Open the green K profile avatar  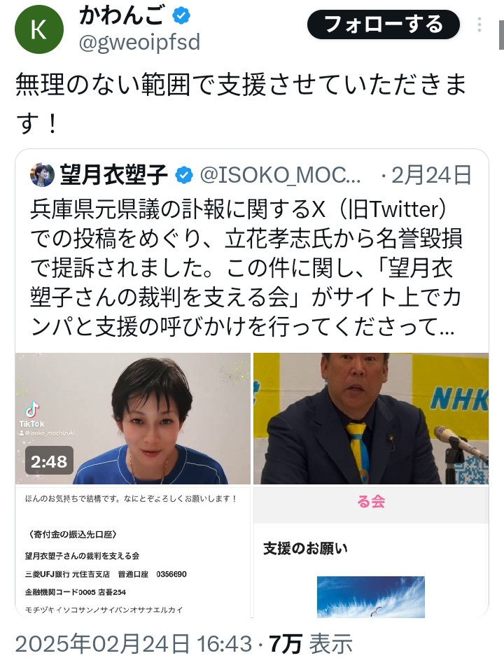point(39,29)
